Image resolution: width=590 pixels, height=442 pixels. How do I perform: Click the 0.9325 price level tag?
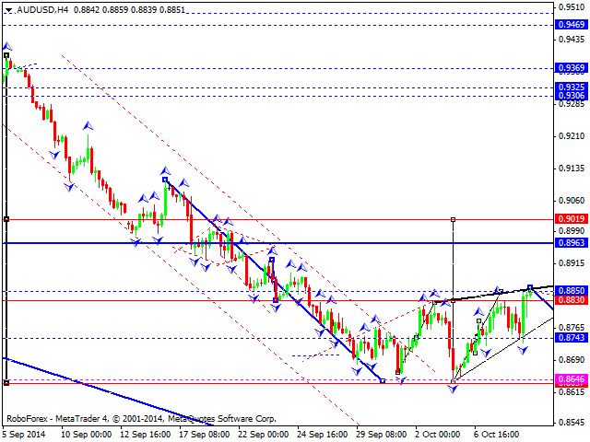572,87
